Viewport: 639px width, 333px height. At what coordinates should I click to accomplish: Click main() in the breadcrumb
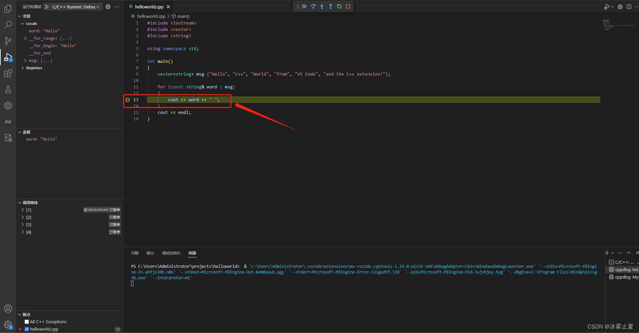[x=183, y=16]
